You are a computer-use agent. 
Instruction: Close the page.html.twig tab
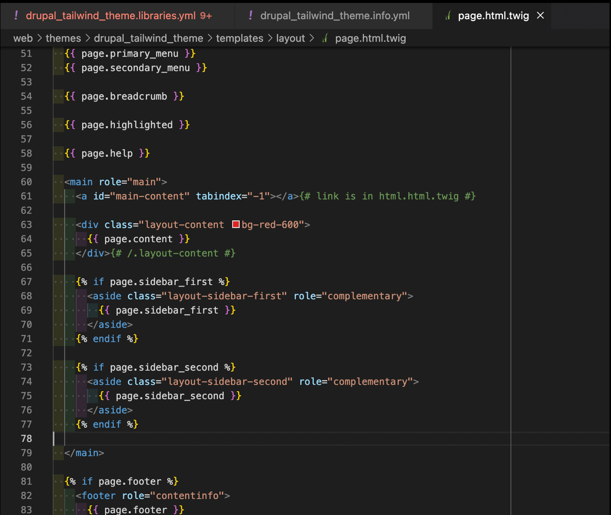click(x=540, y=15)
